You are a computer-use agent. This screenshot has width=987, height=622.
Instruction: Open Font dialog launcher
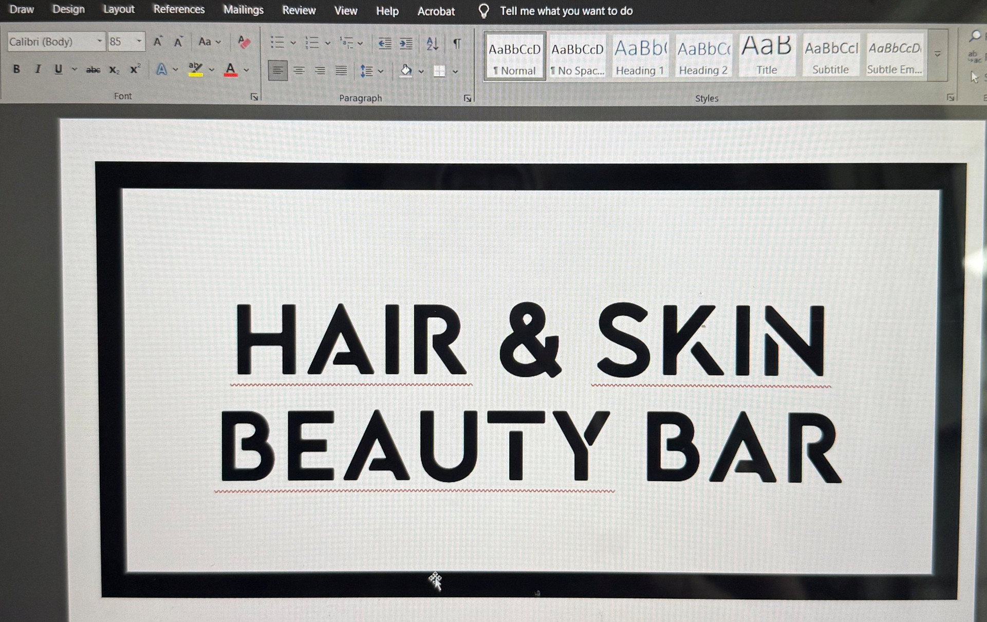[254, 97]
